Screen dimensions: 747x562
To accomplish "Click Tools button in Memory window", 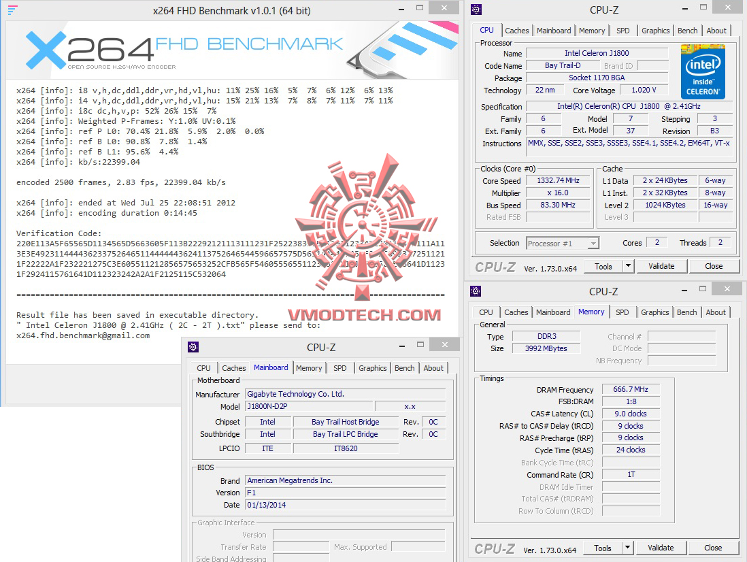I will 602,548.
